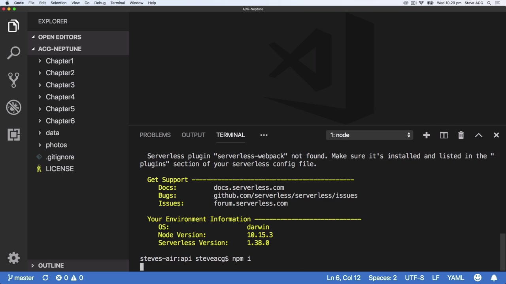This screenshot has width=506, height=284.
Task: Open the Window menu
Action: tap(136, 3)
